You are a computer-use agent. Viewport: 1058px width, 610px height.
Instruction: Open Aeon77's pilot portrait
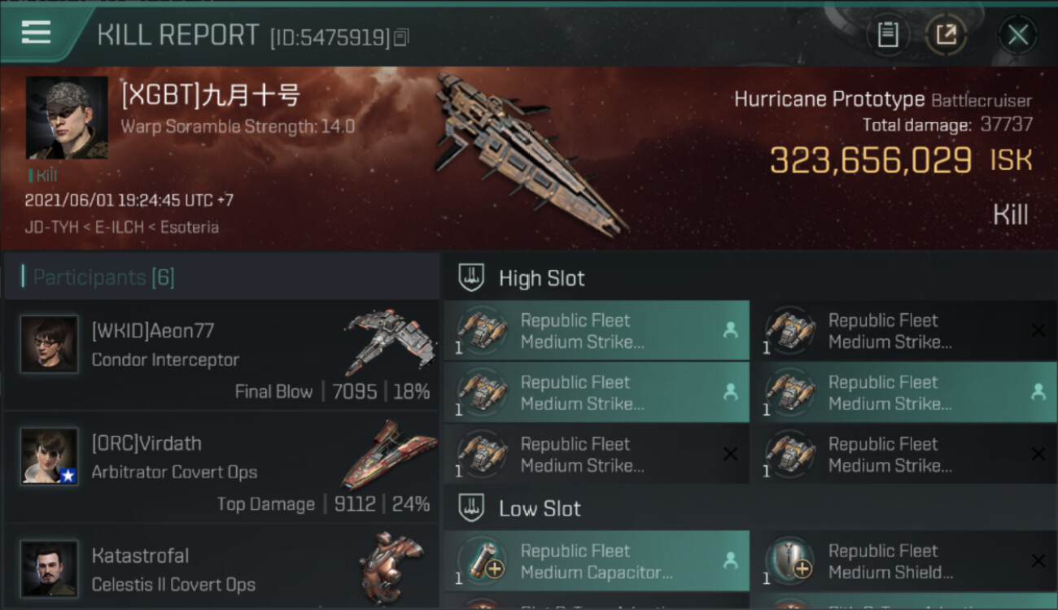pyautogui.click(x=50, y=344)
